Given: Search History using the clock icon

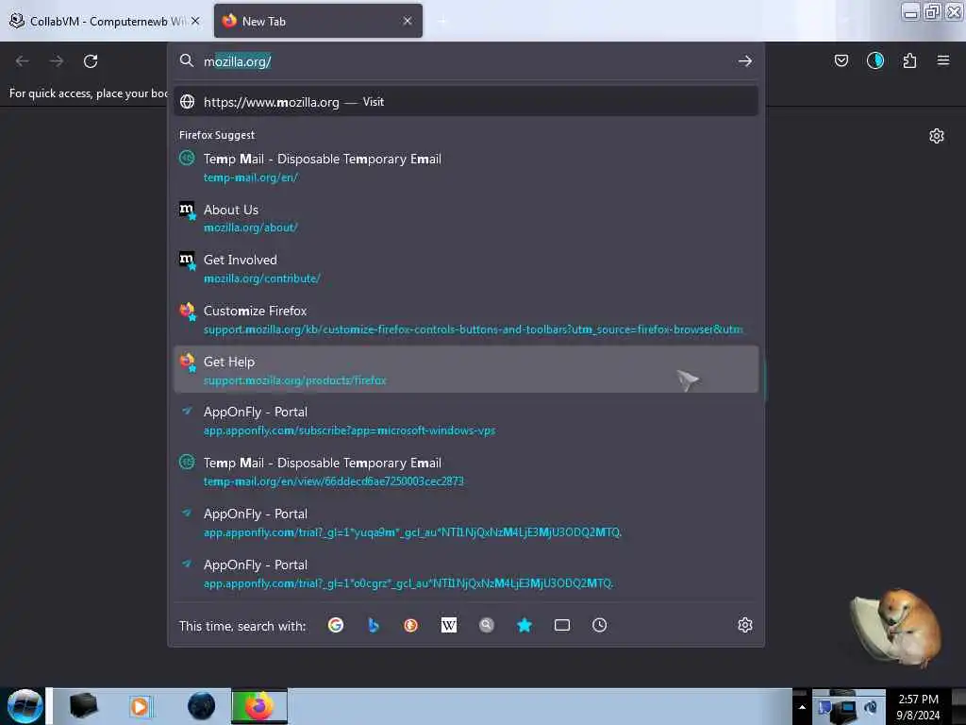Looking at the screenshot, I should (x=599, y=625).
